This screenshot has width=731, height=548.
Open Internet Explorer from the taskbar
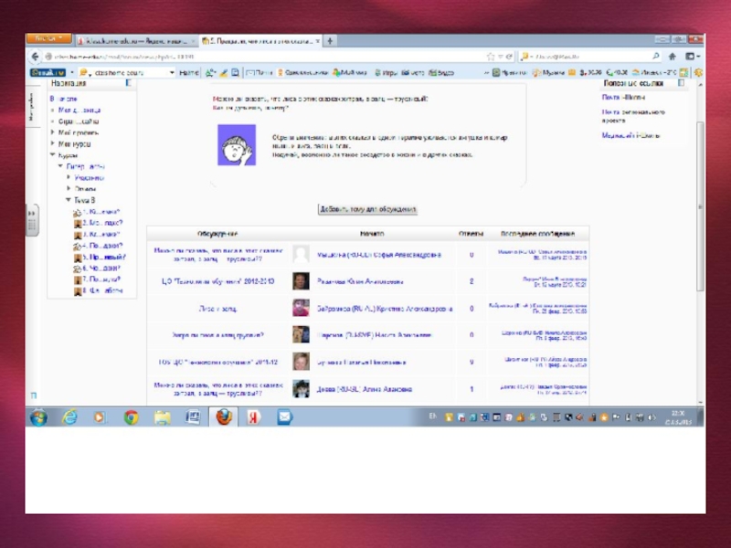pyautogui.click(x=69, y=416)
